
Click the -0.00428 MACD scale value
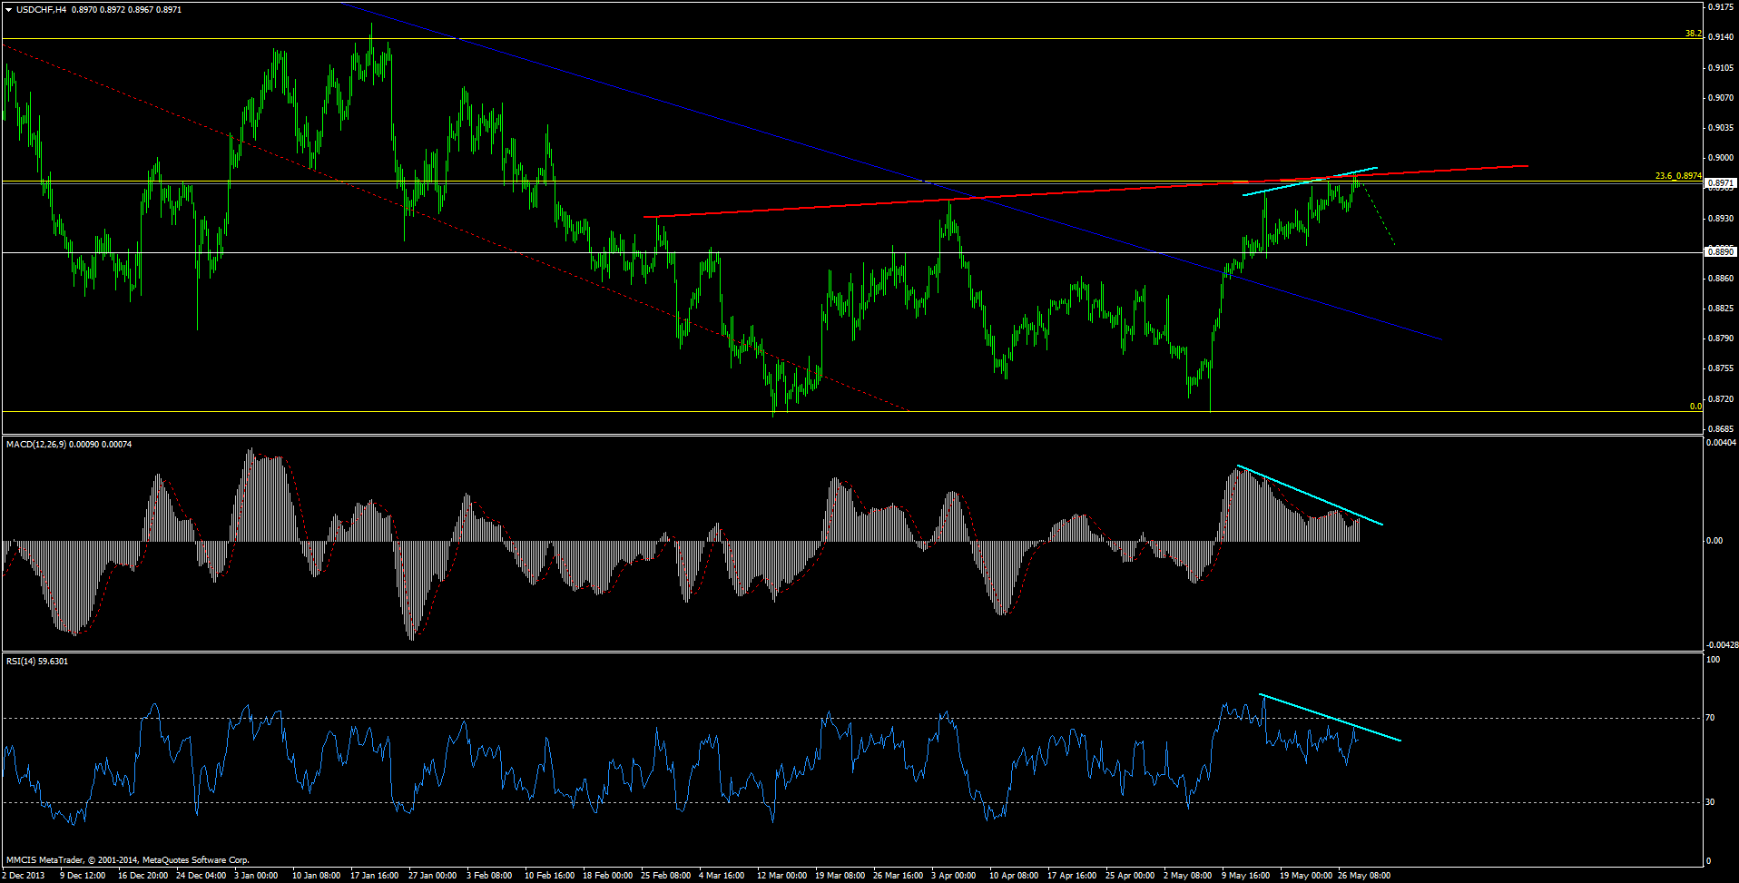1722,645
